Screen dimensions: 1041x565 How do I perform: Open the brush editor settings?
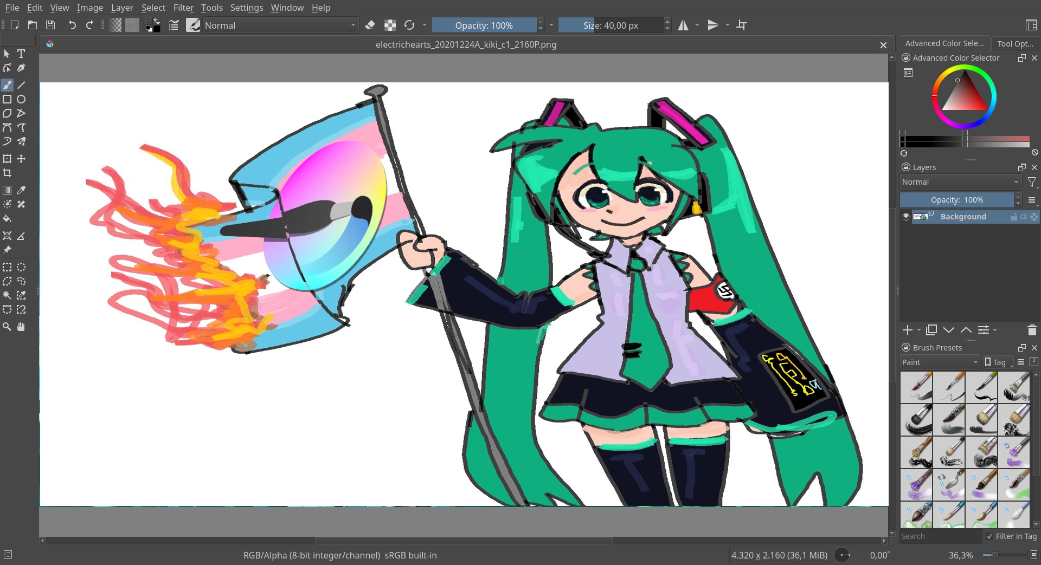pyautogui.click(x=173, y=25)
